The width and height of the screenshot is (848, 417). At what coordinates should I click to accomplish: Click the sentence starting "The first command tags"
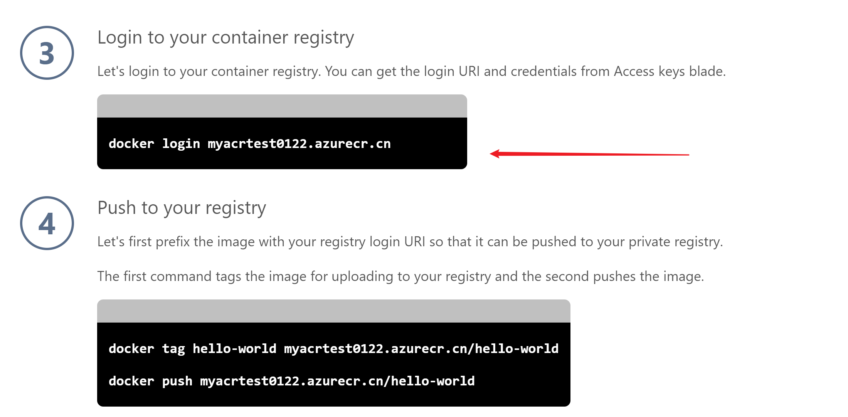400,276
